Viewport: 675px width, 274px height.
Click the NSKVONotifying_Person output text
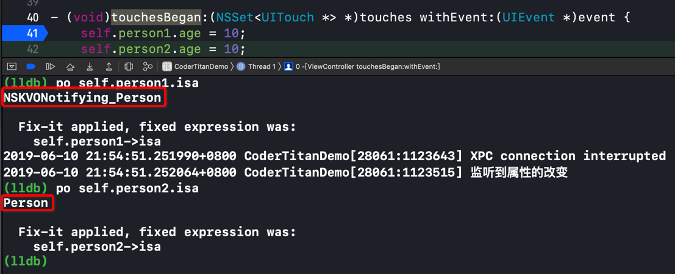coord(82,98)
